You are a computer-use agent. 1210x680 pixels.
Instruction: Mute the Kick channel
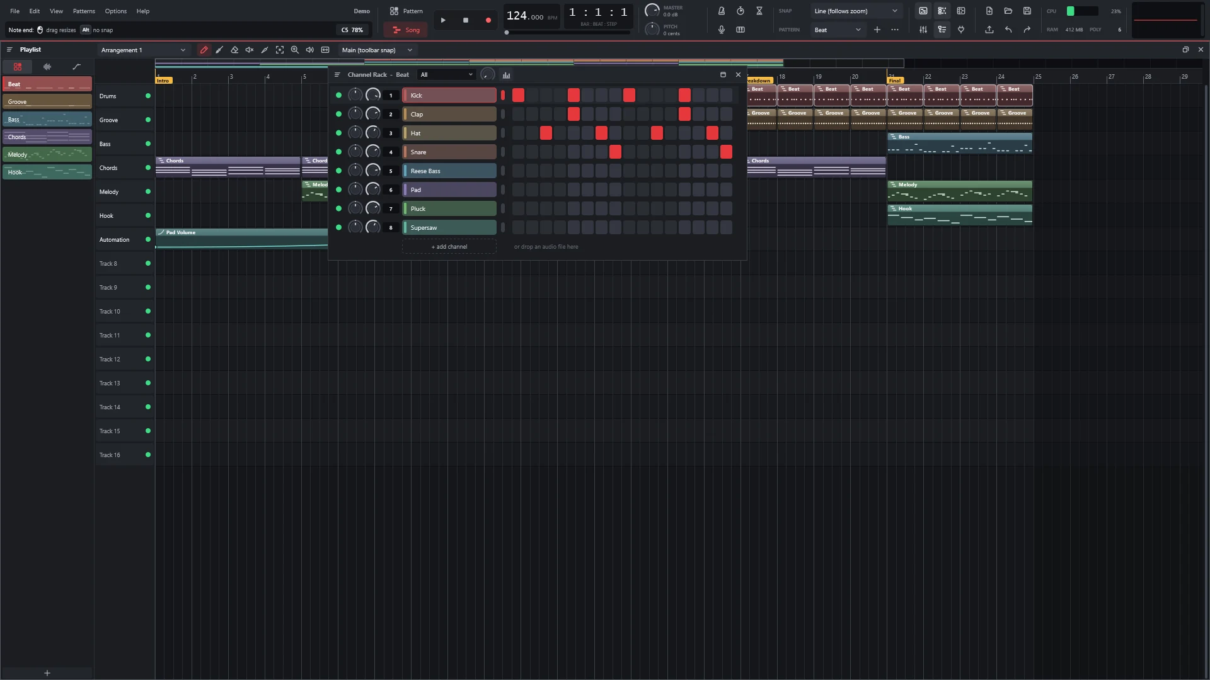(338, 95)
